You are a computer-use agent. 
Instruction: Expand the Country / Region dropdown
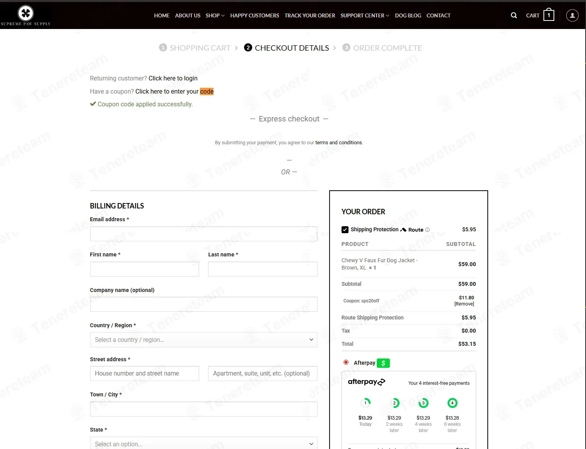click(x=203, y=340)
